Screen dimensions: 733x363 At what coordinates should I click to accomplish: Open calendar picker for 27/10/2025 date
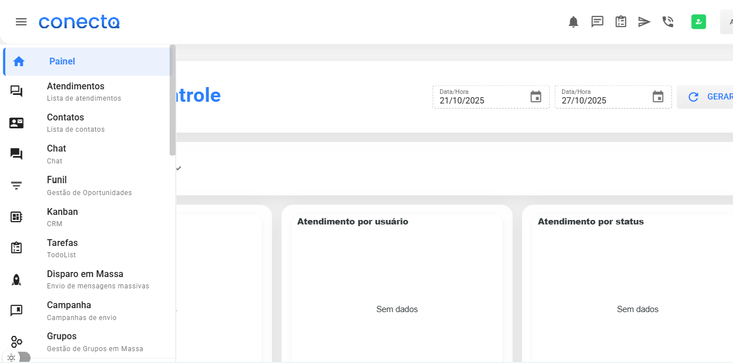click(x=658, y=97)
